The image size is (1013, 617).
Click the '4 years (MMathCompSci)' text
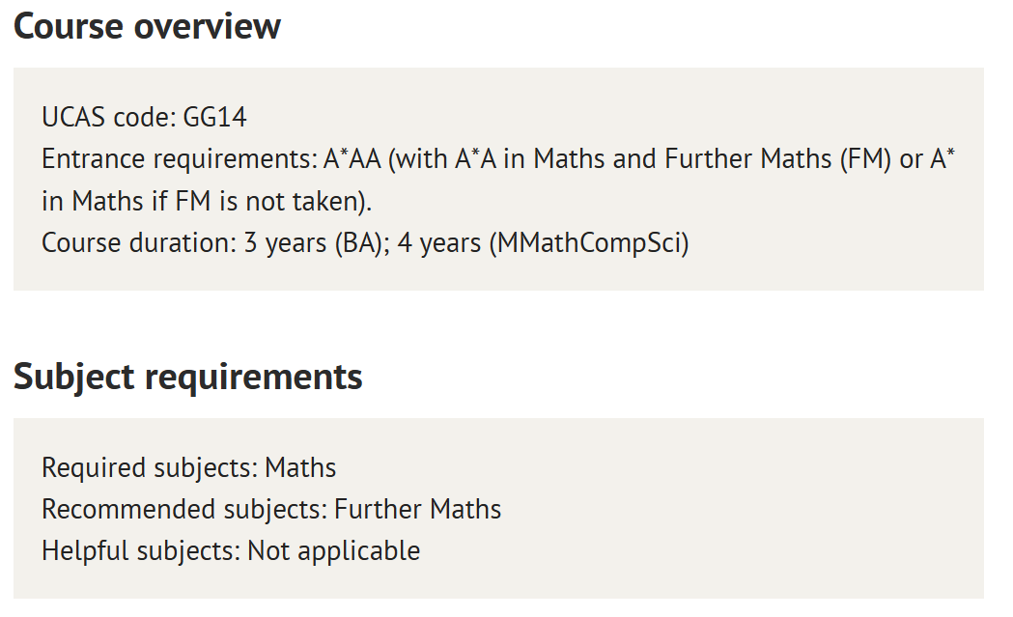tap(544, 243)
